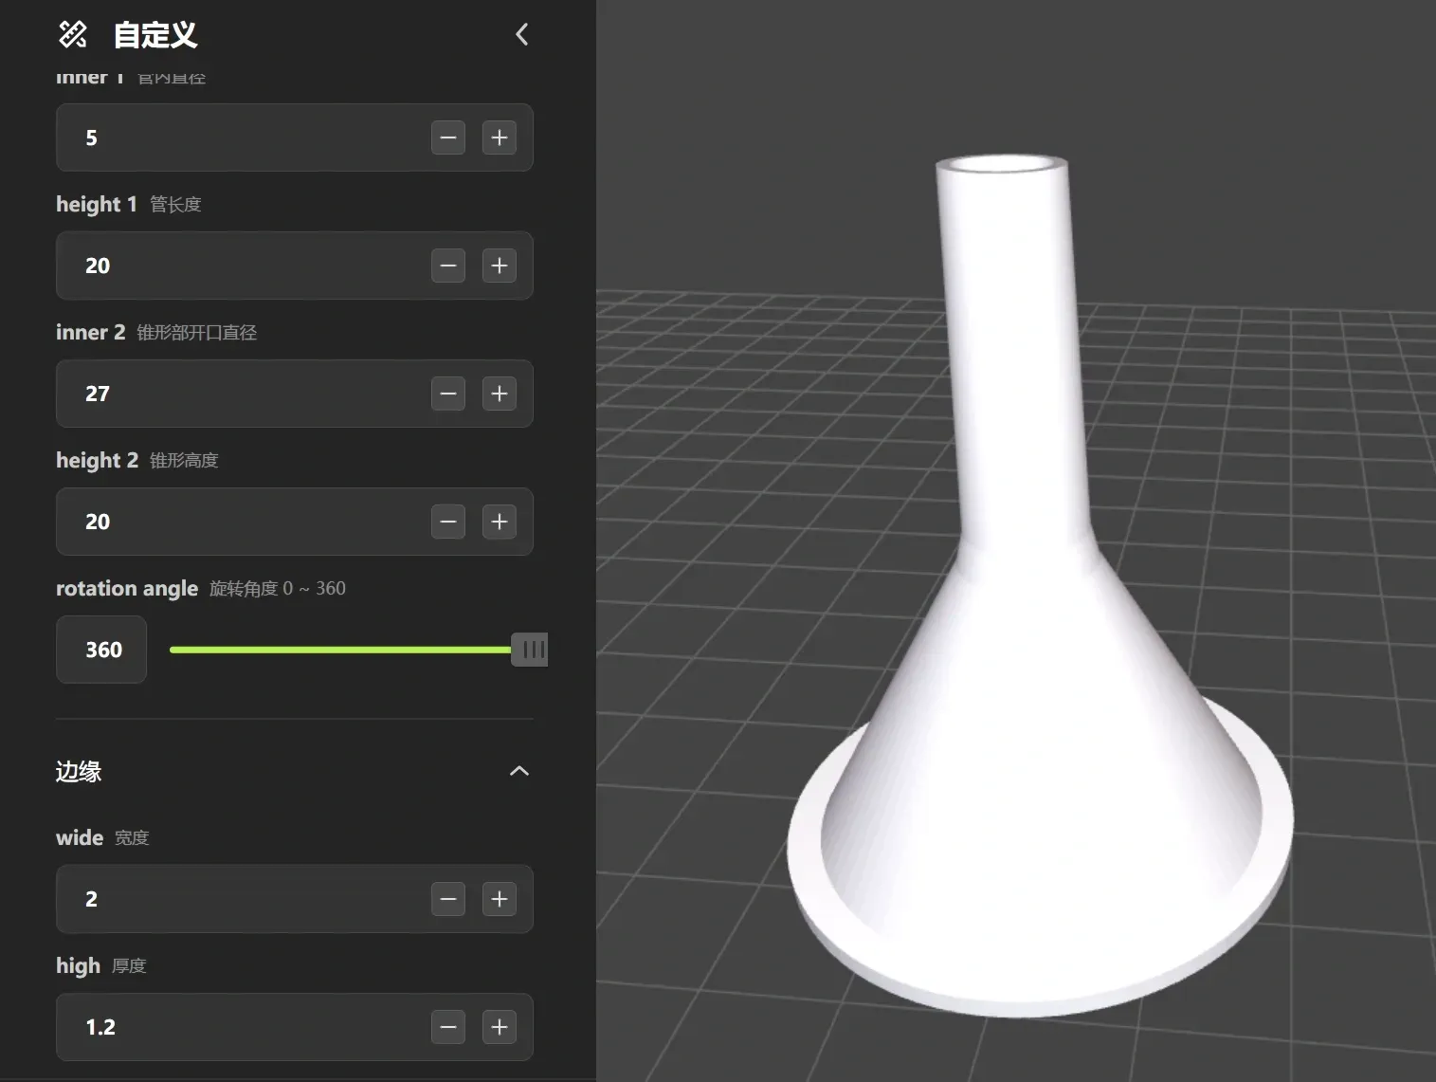Focus the rotation angle 360 value box
The width and height of the screenshot is (1436, 1082).
(101, 650)
